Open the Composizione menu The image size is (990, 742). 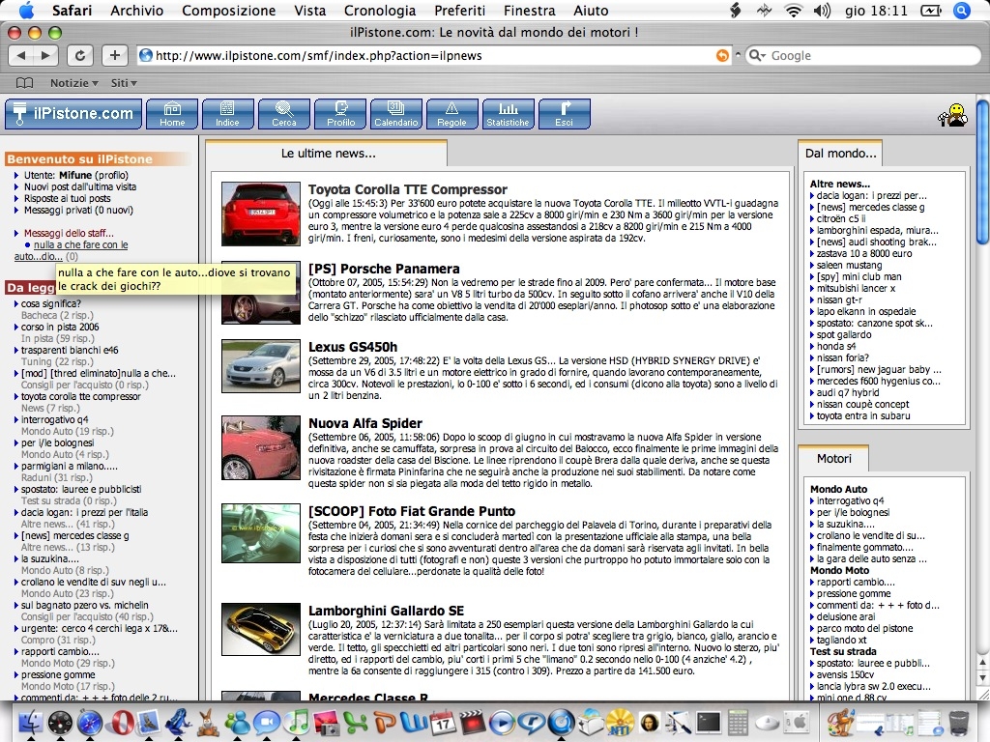tap(228, 11)
